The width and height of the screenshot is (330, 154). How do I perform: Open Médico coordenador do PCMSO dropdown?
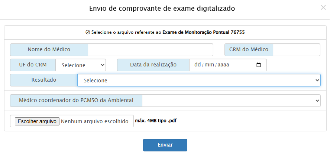[x=231, y=100]
